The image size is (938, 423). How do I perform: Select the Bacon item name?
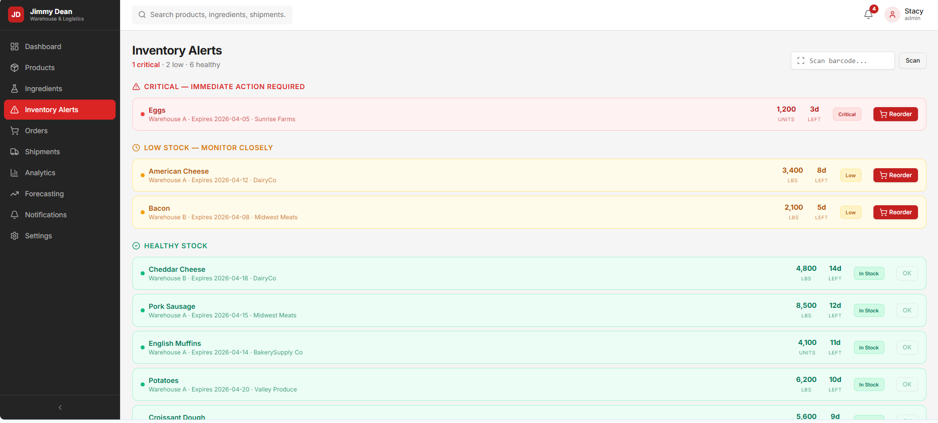(159, 208)
